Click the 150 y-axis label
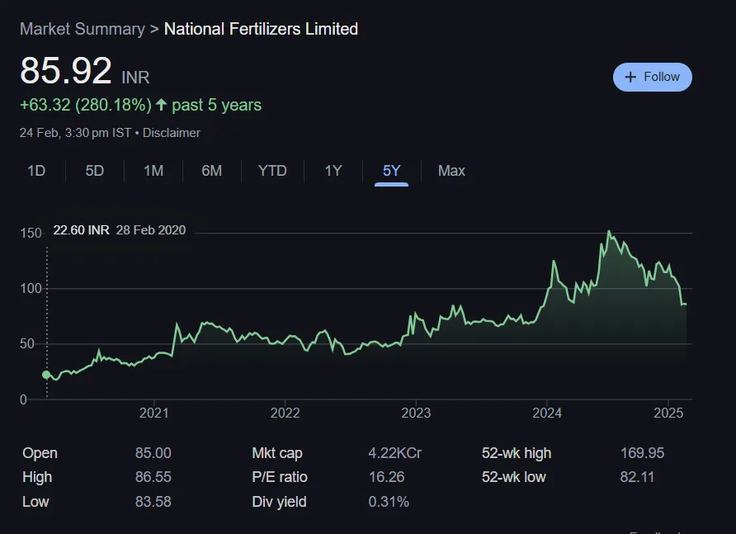The image size is (736, 534). tap(31, 234)
